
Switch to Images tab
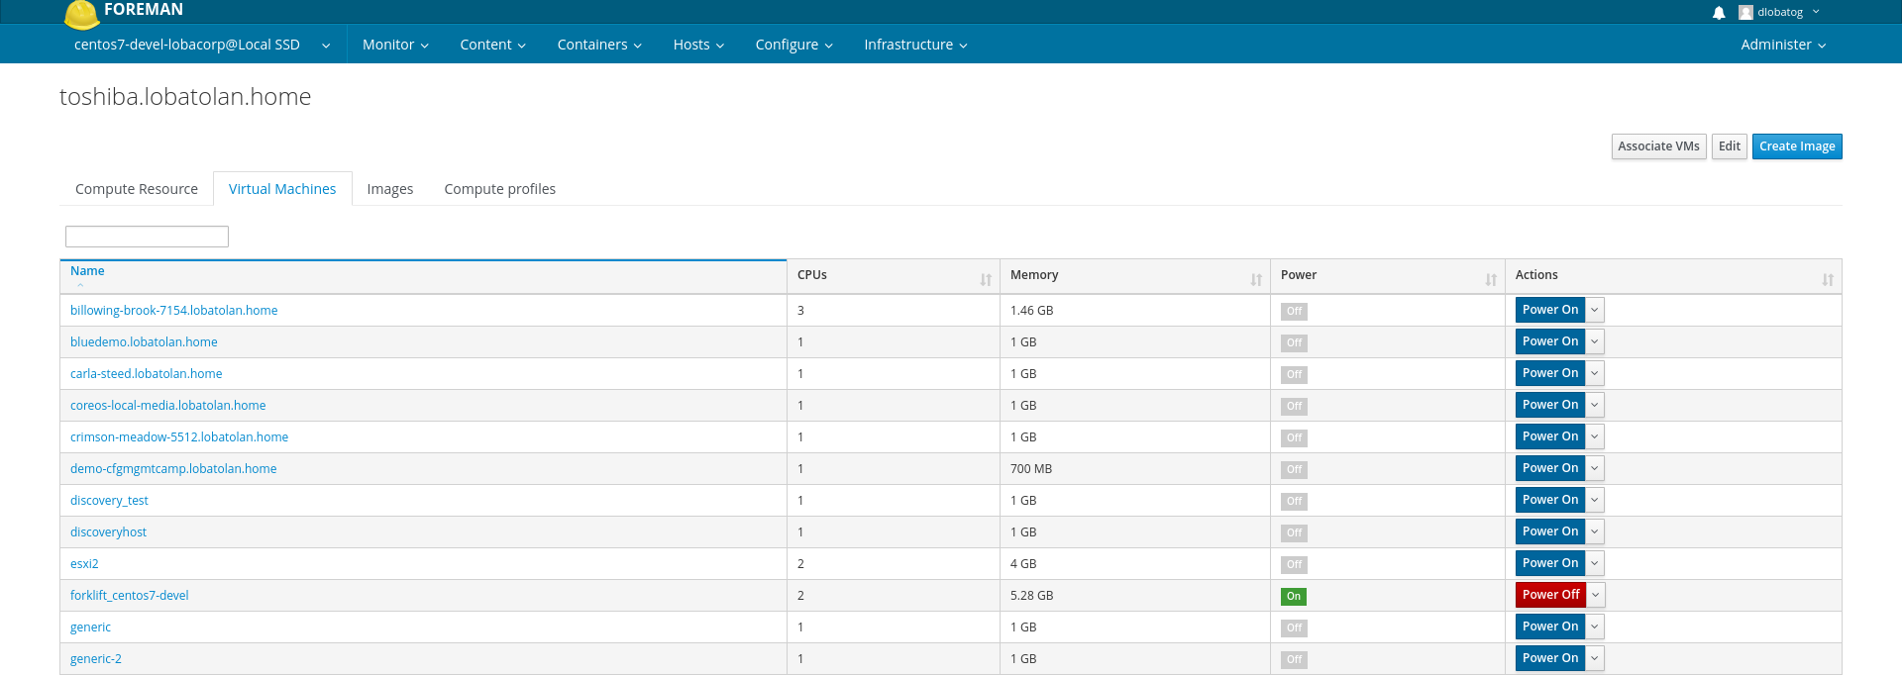(390, 189)
